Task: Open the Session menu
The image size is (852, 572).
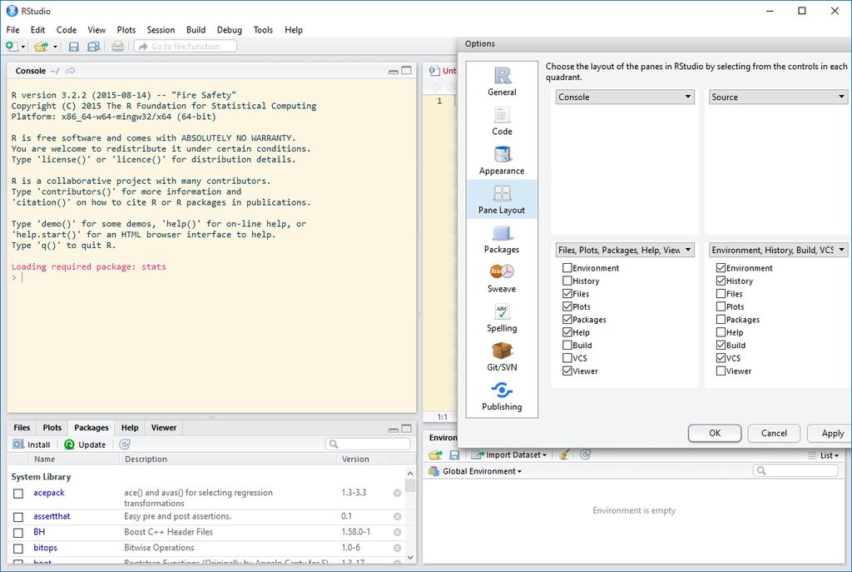Action: click(161, 30)
